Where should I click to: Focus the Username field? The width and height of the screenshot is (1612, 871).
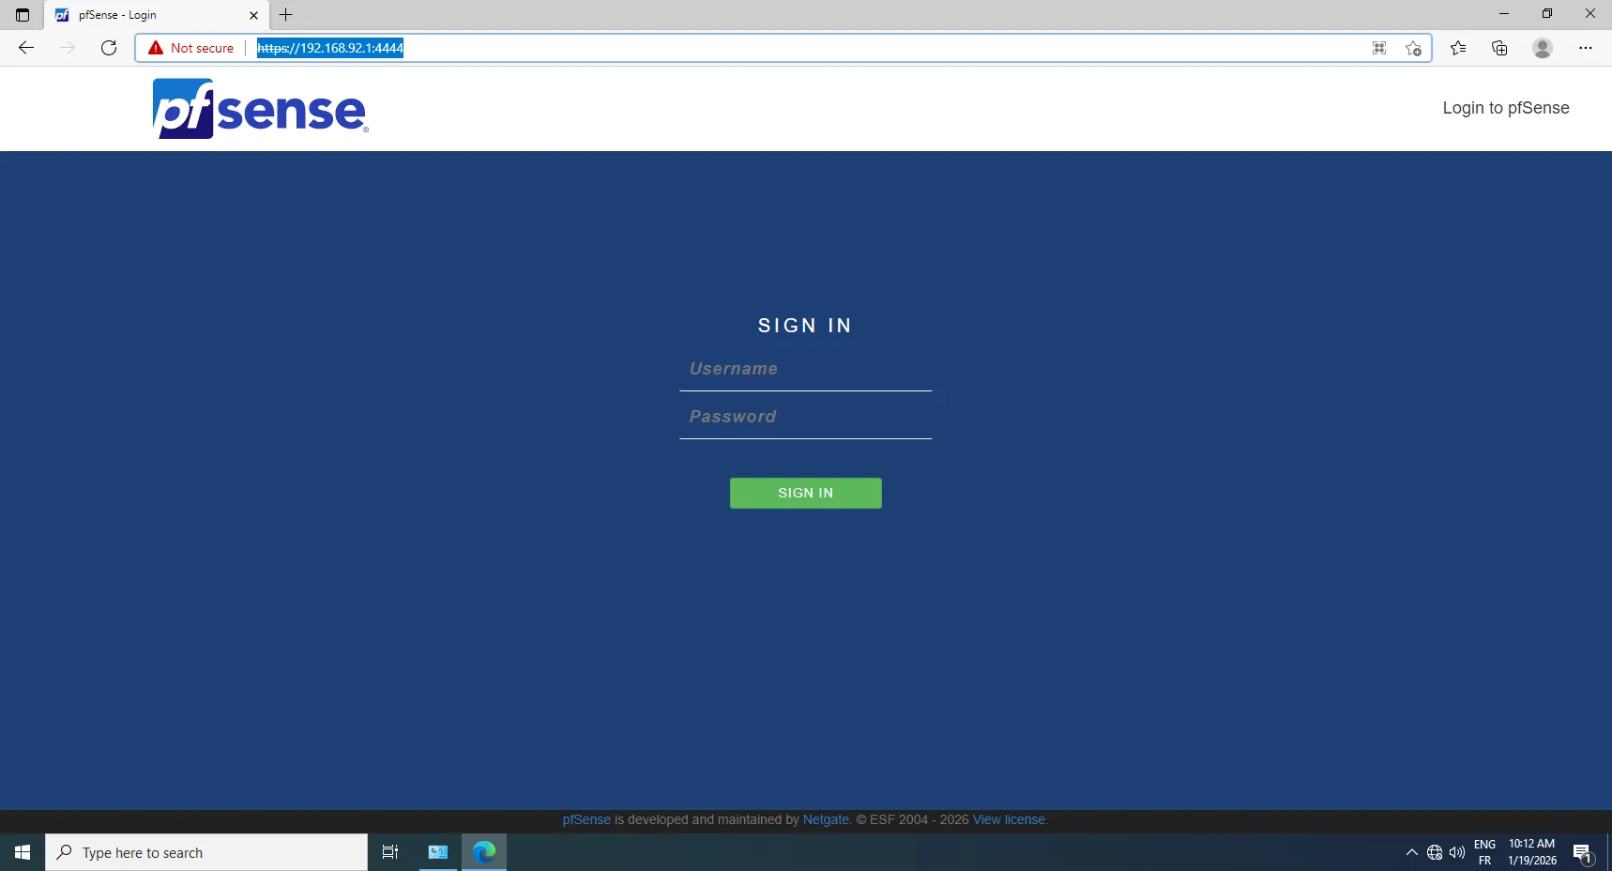pos(806,369)
